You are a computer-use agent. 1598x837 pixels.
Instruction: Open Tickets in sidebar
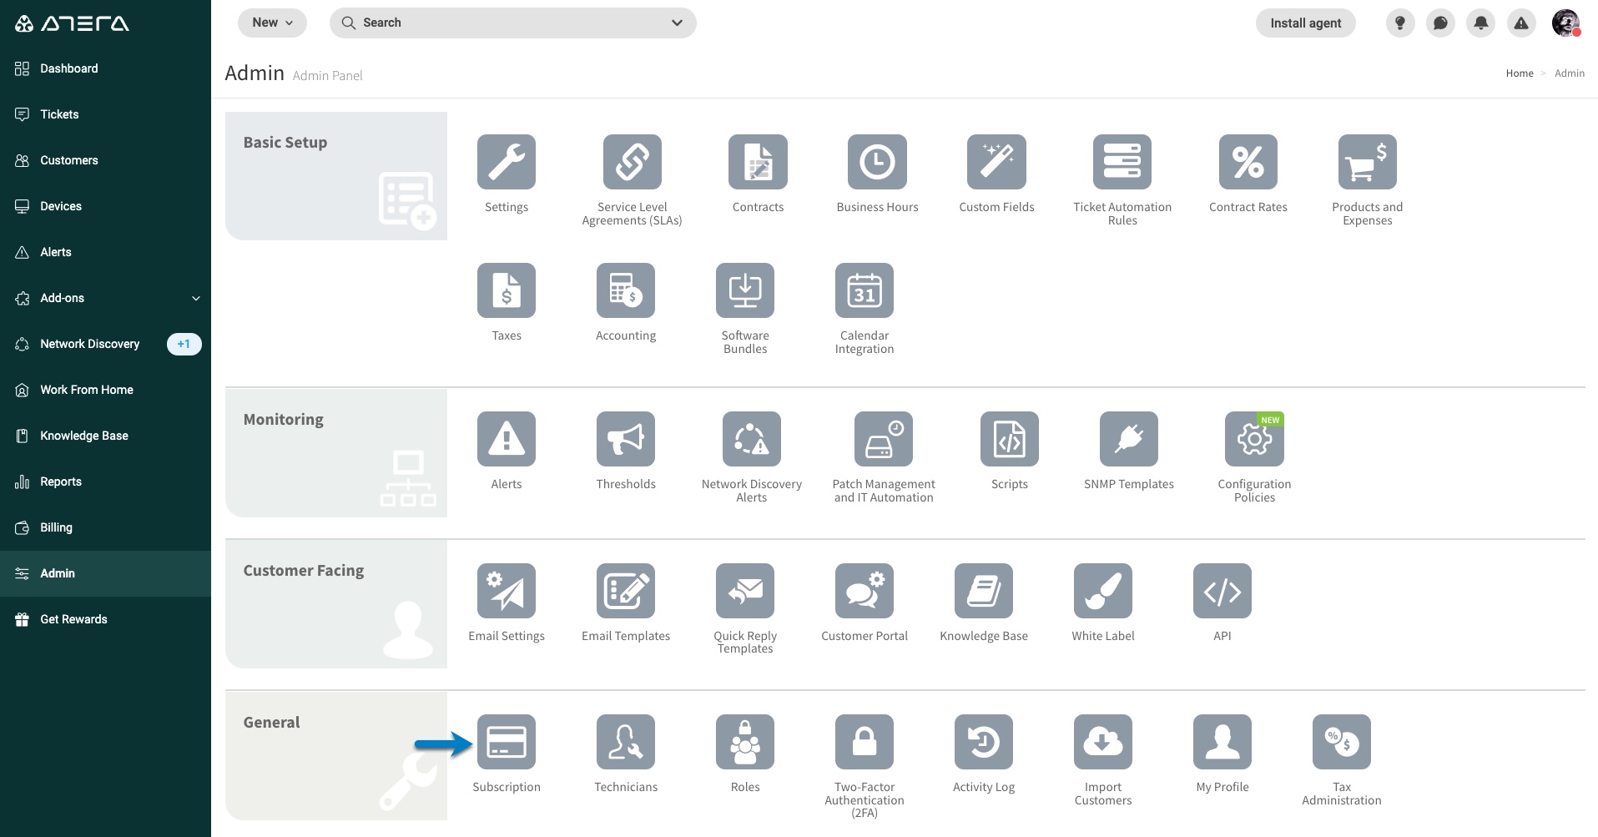click(x=105, y=114)
